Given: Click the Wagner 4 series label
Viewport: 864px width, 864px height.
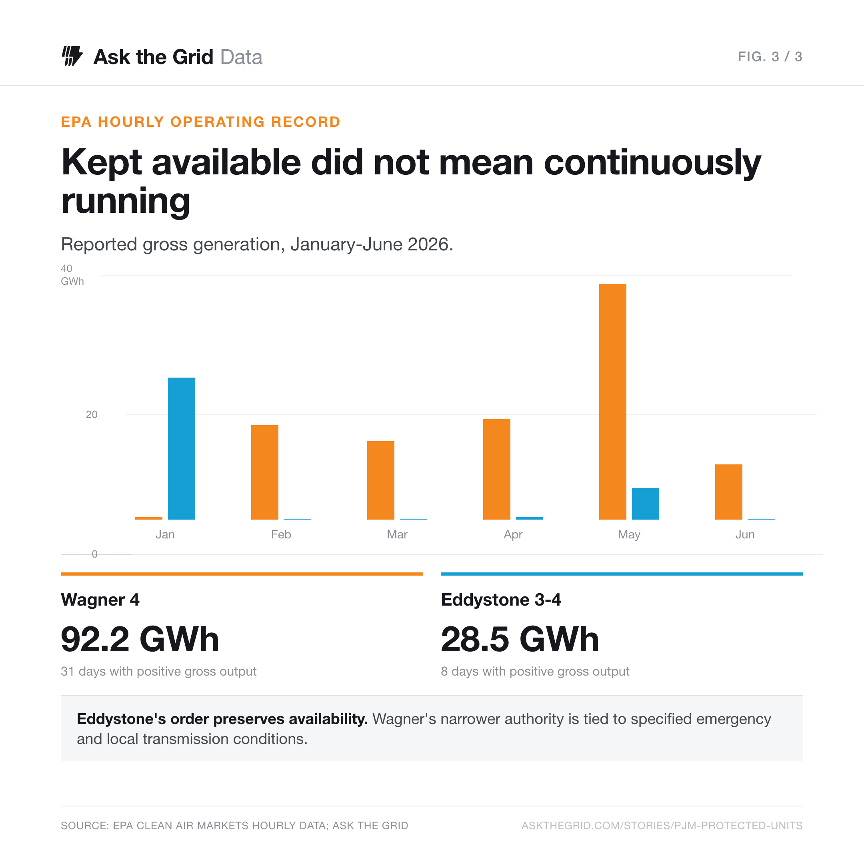Looking at the screenshot, I should pyautogui.click(x=100, y=600).
